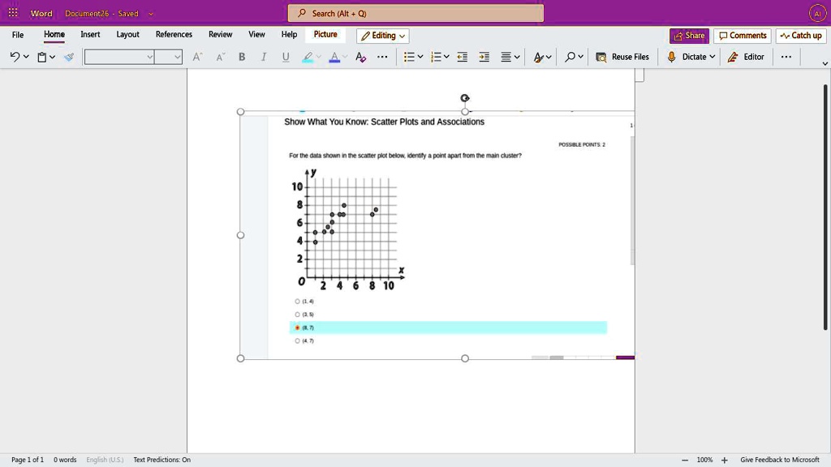Click the Styles icon
Image resolution: width=831 pixels, height=467 pixels.
[x=539, y=57]
